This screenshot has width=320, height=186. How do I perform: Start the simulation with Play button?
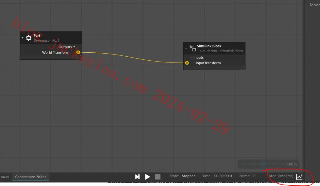pos(147,177)
